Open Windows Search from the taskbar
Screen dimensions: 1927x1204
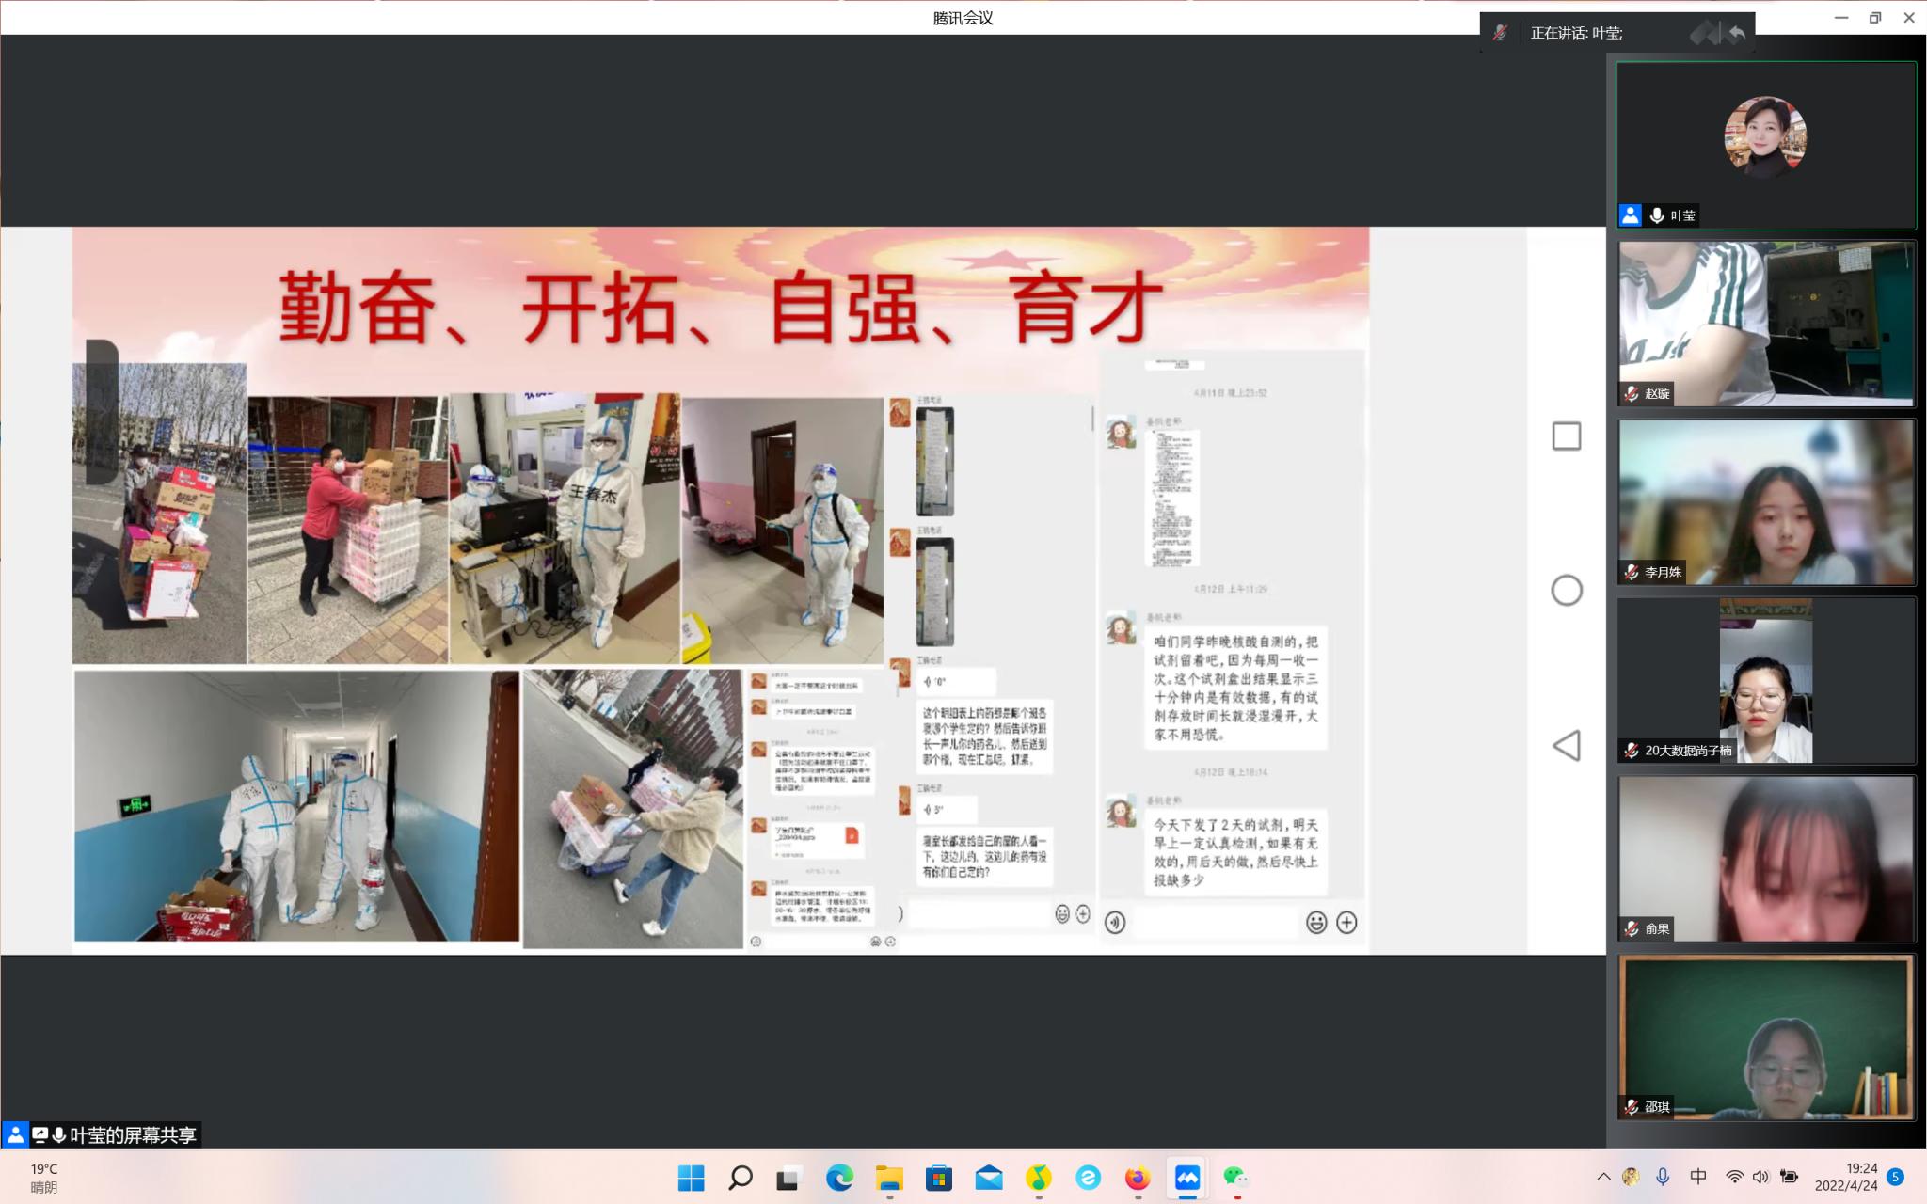[x=741, y=1178]
